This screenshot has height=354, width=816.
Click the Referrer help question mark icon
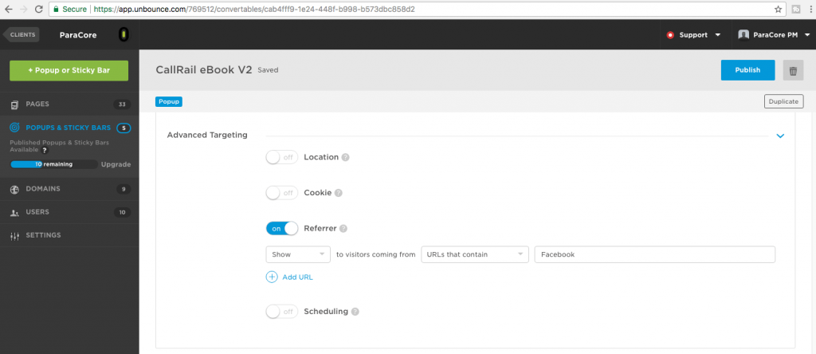(x=343, y=229)
